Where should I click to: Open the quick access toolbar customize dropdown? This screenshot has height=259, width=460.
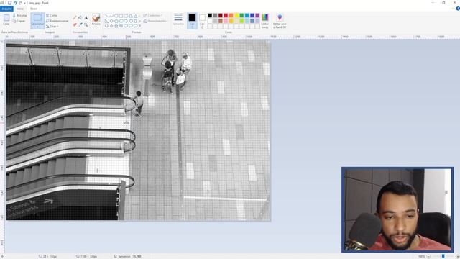tap(24, 3)
